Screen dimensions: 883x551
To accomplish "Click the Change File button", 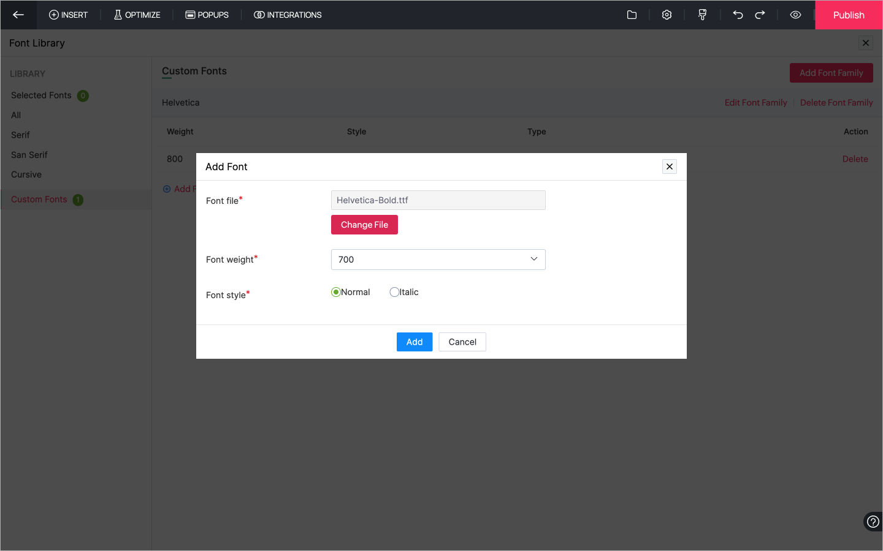I will (364, 225).
